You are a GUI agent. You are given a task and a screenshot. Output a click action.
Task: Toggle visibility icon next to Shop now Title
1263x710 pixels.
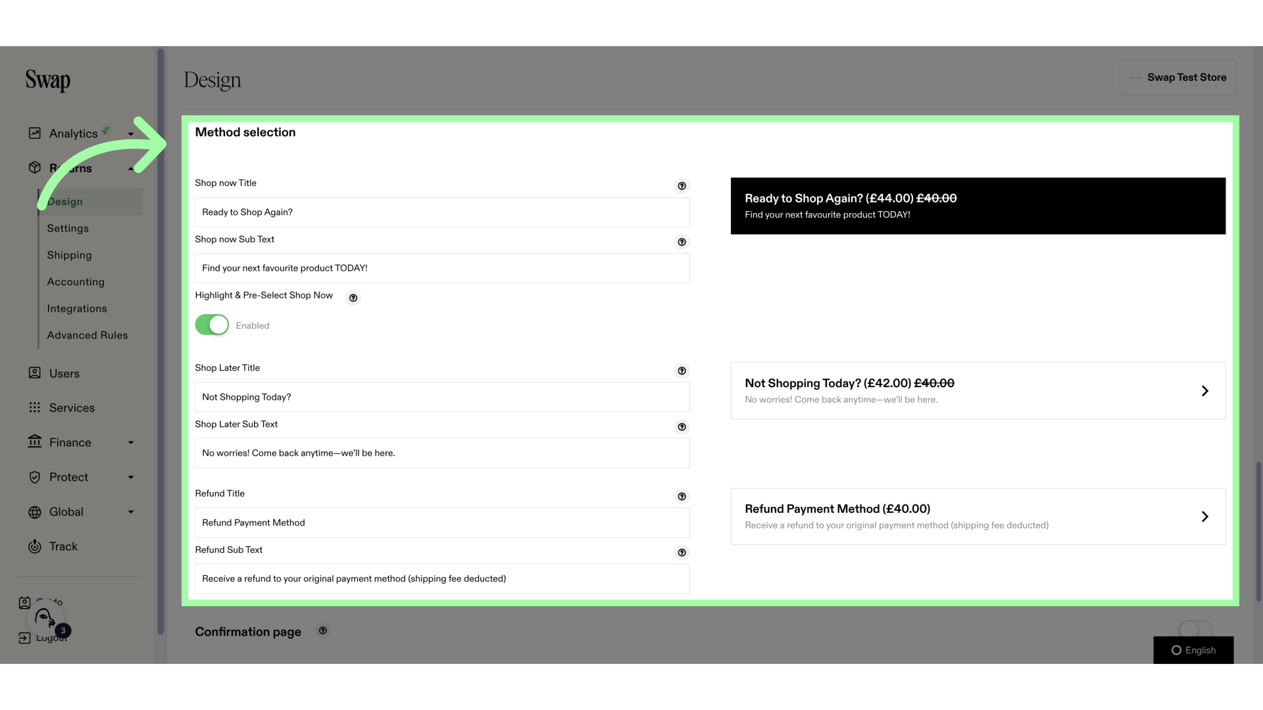click(681, 185)
